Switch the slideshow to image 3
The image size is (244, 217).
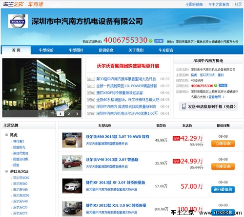tap(77, 114)
